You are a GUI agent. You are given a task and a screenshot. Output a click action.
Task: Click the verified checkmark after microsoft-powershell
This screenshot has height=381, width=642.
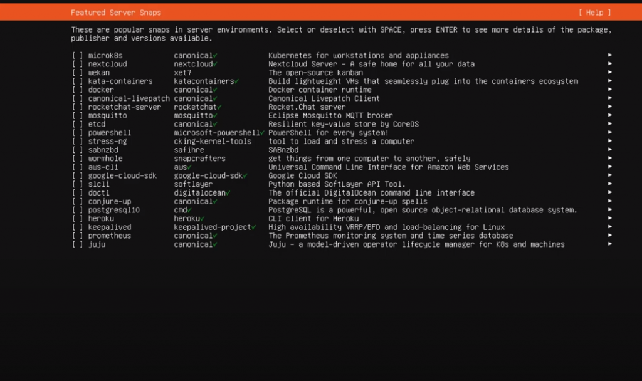[262, 133]
